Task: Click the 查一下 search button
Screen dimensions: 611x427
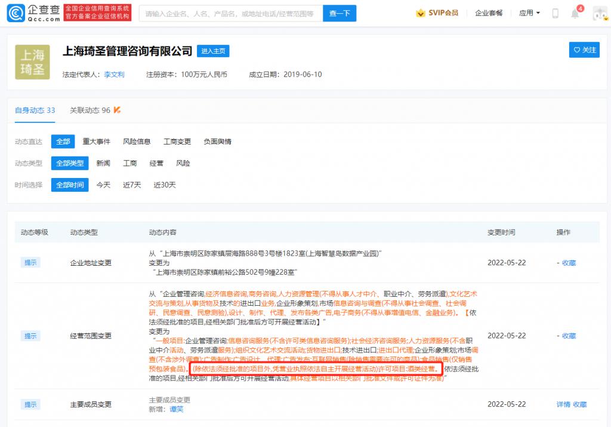Action: (340, 13)
